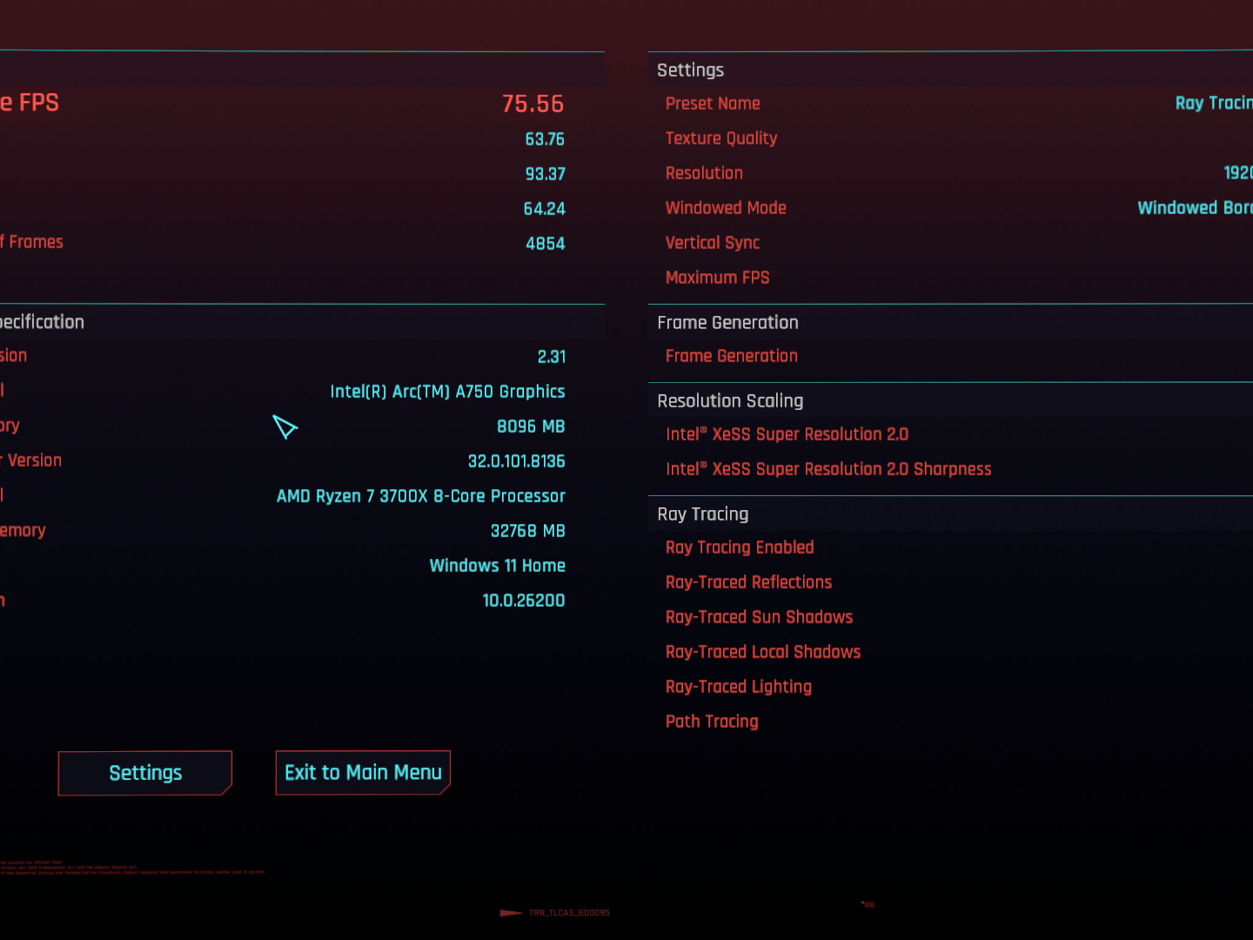Click the 4854 frames count
This screenshot has height=940, width=1253.
click(545, 244)
